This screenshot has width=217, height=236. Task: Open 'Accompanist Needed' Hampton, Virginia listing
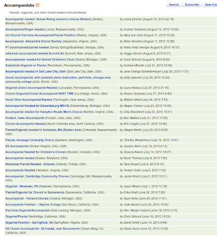20,171
